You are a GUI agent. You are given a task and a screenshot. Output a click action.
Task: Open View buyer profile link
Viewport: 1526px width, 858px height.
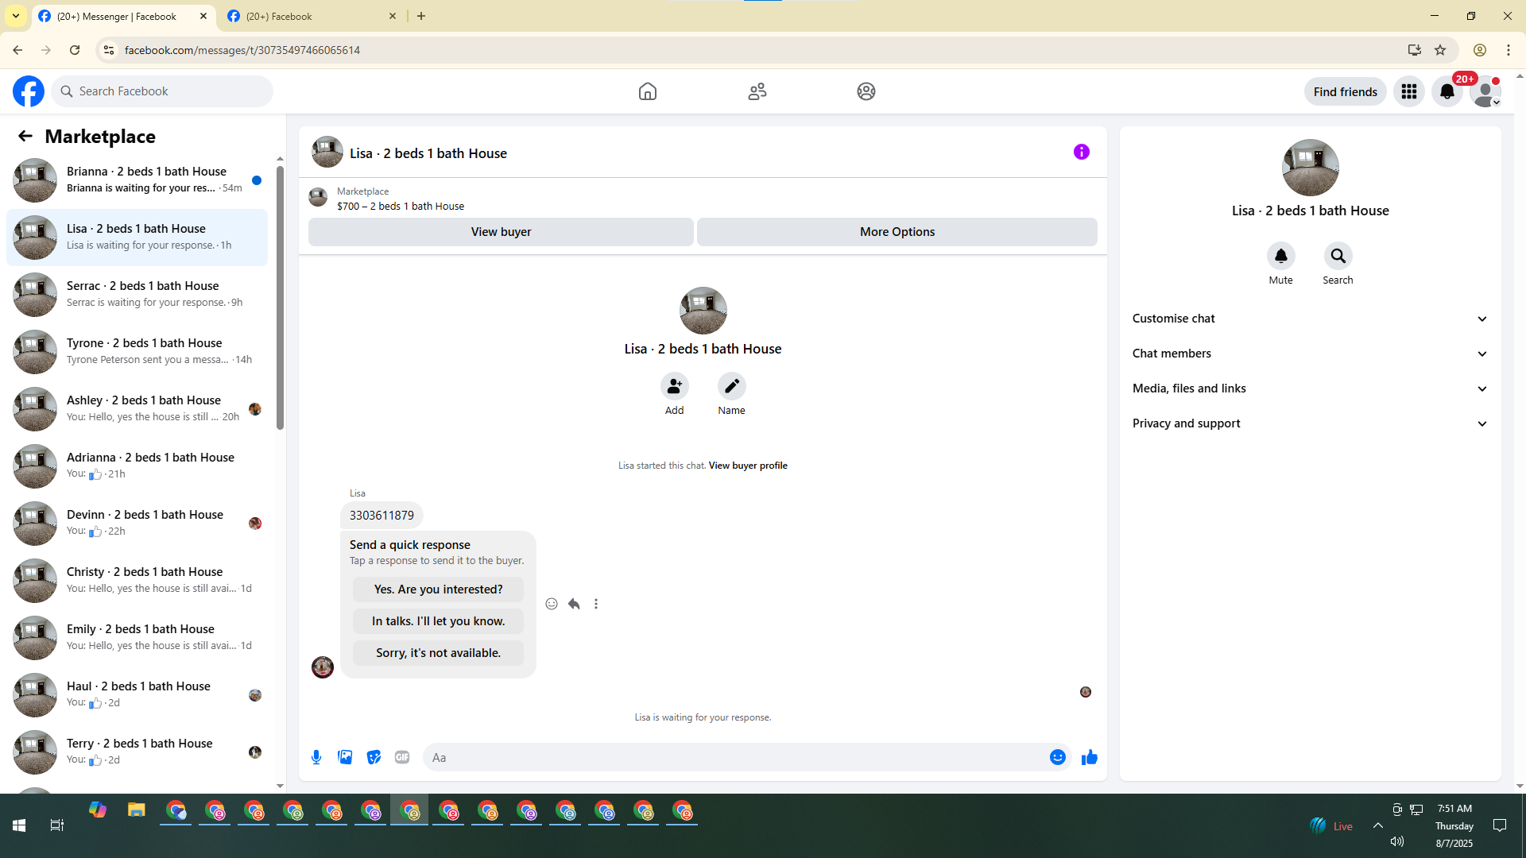point(748,466)
